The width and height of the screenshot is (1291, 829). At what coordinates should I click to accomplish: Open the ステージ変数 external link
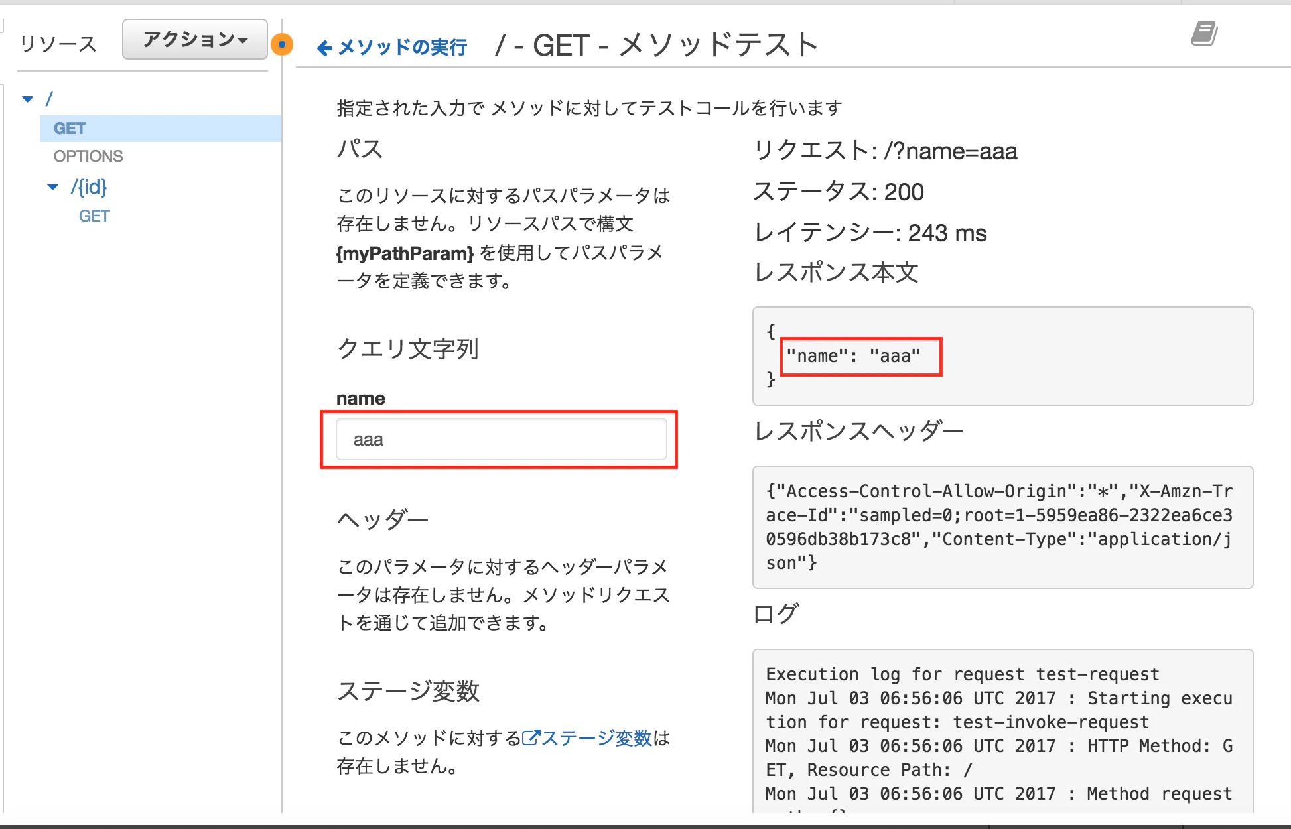pos(588,737)
